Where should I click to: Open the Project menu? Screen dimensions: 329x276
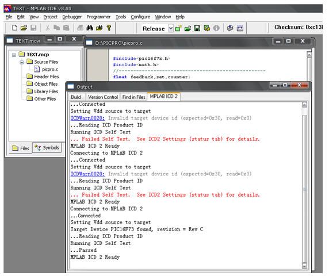(51, 17)
